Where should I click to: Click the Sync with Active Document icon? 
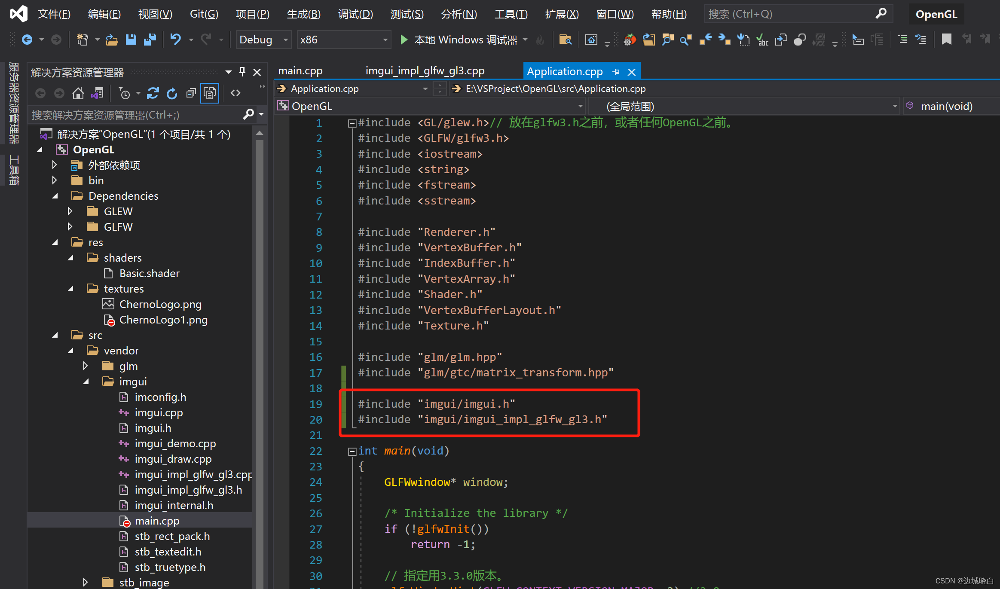pos(153,93)
